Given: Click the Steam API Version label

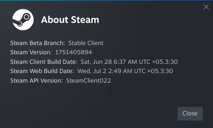Looking at the screenshot, I should coord(36,81).
